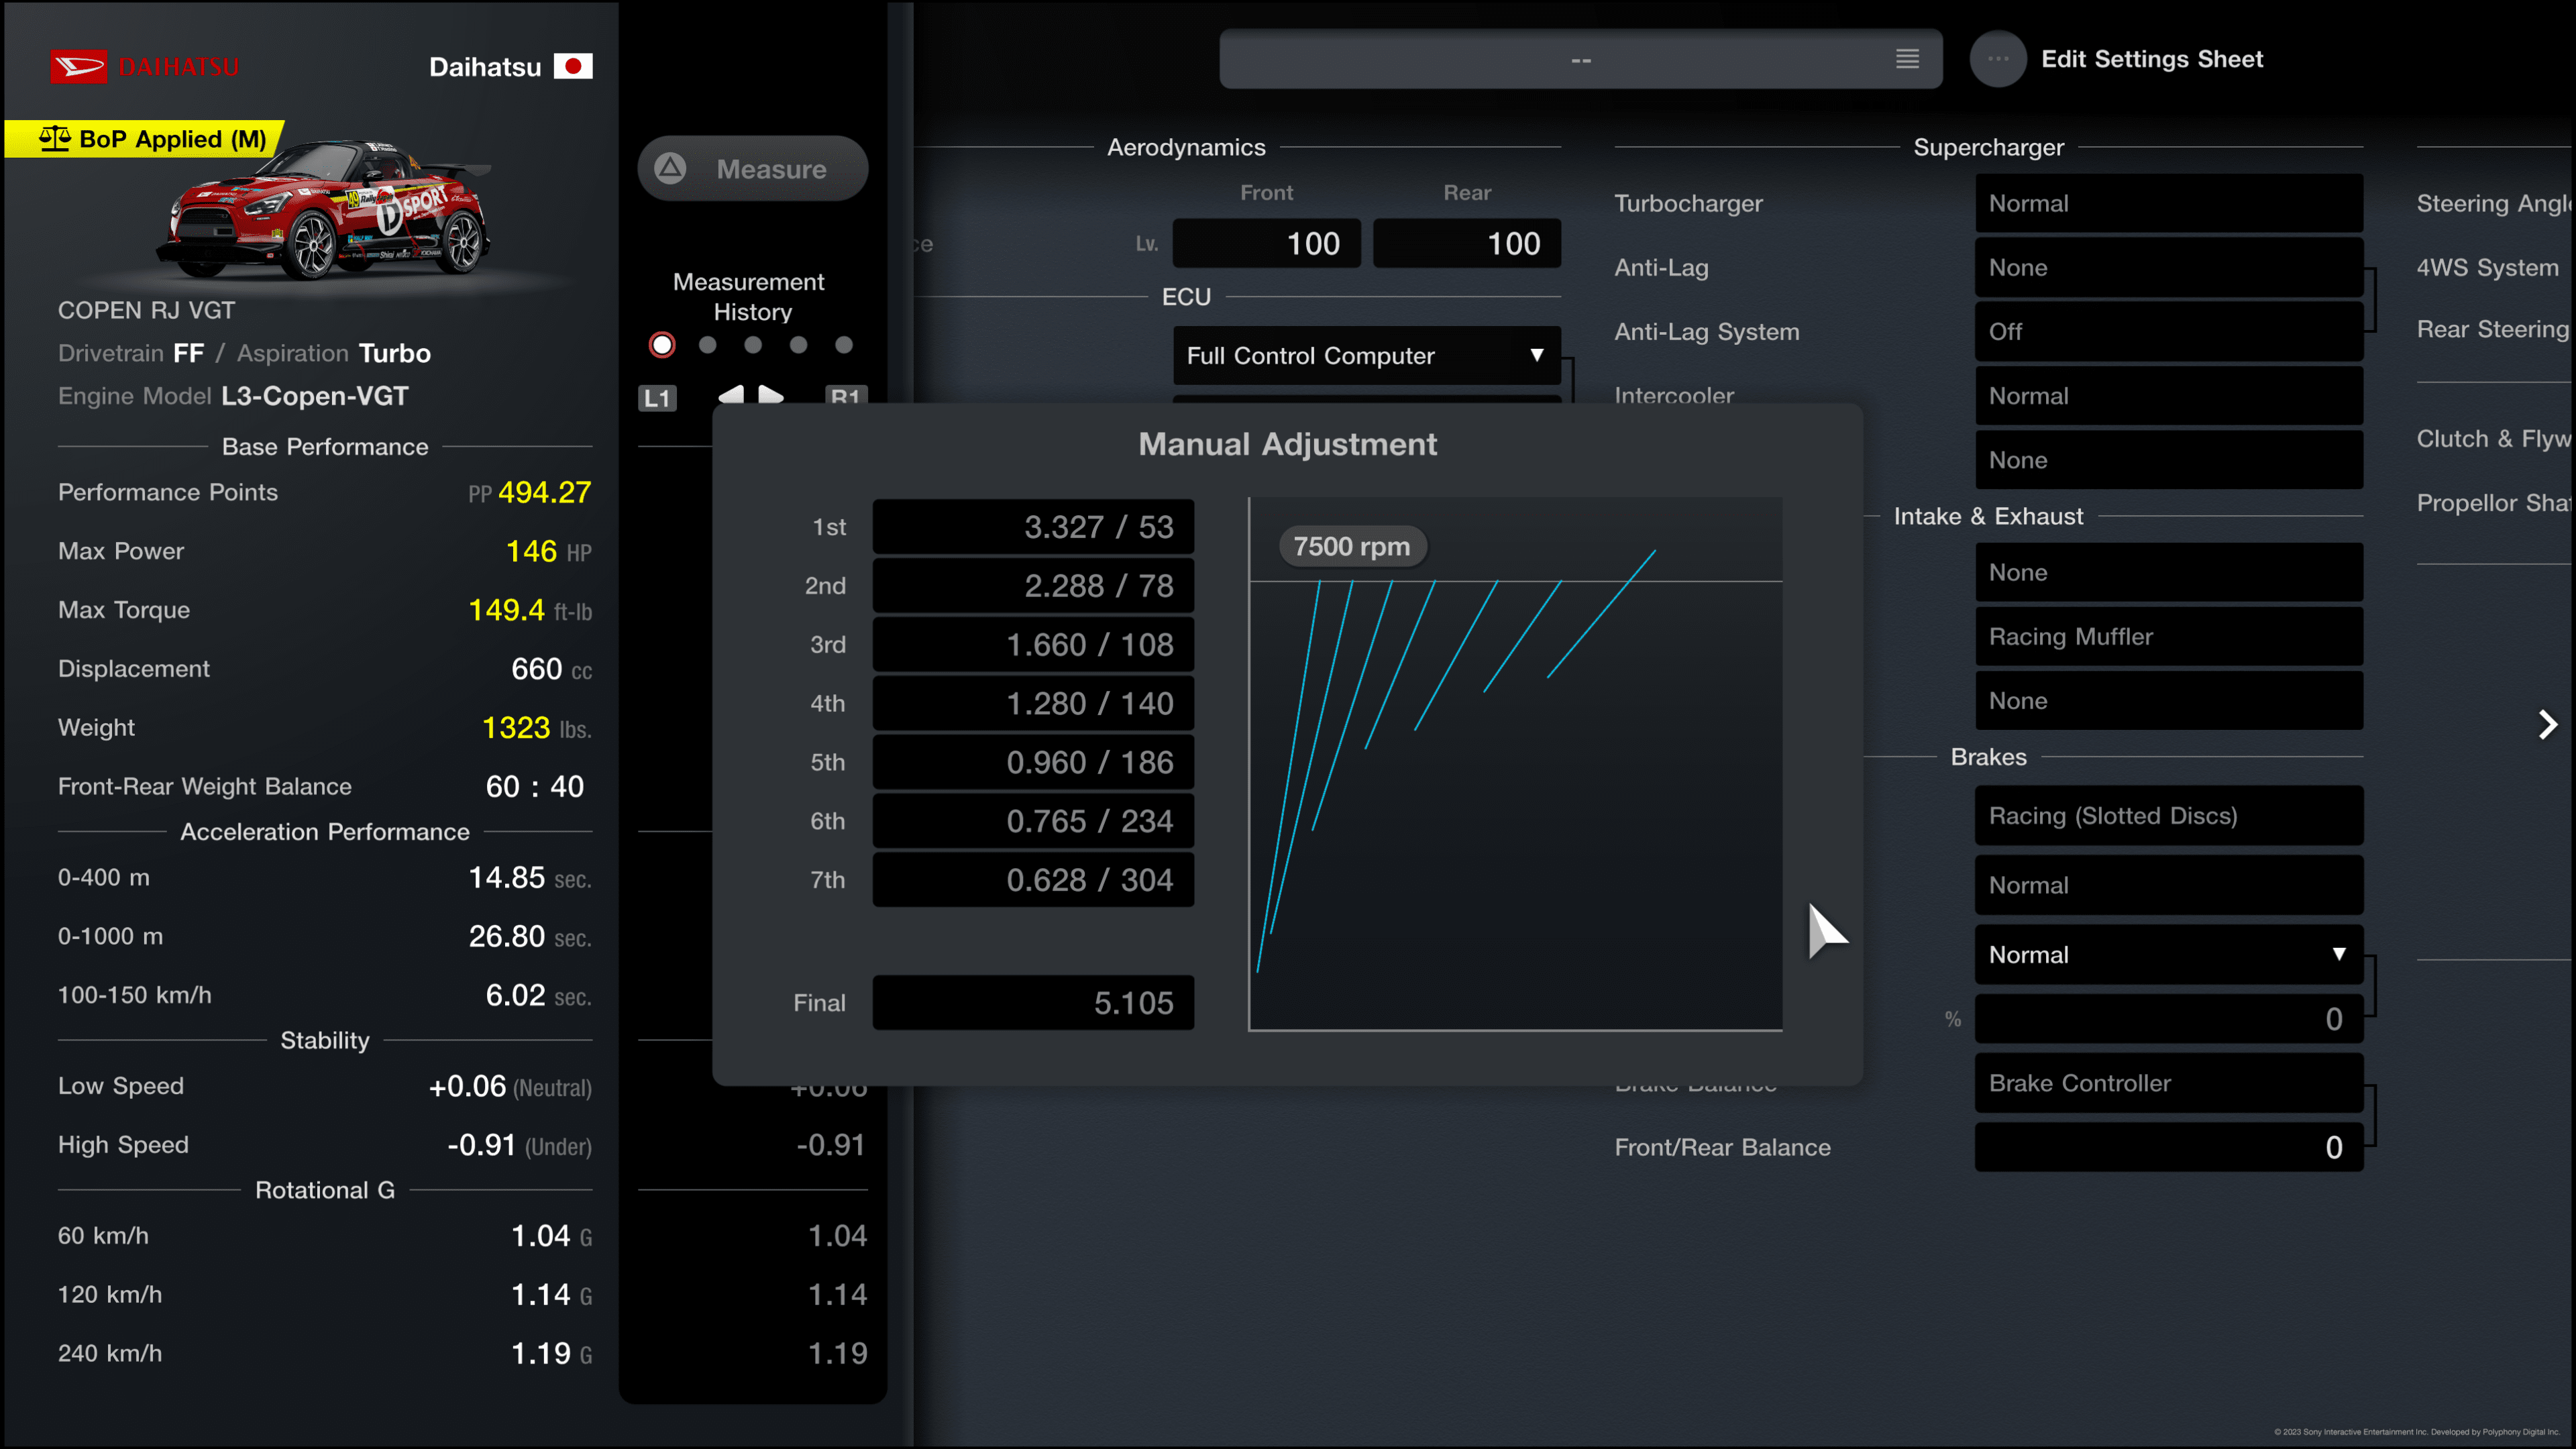Select the third measurement history dot
This screenshot has width=2576, height=1449.
tap(753, 345)
